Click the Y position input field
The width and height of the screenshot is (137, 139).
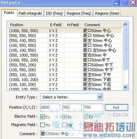tap(72, 107)
